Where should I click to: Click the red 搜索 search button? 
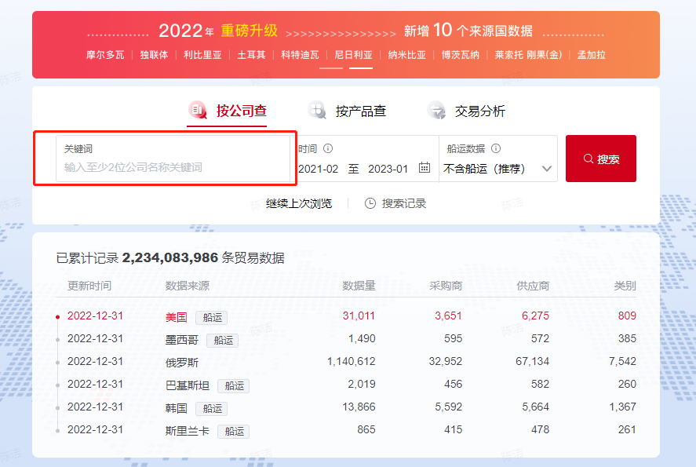(x=601, y=158)
